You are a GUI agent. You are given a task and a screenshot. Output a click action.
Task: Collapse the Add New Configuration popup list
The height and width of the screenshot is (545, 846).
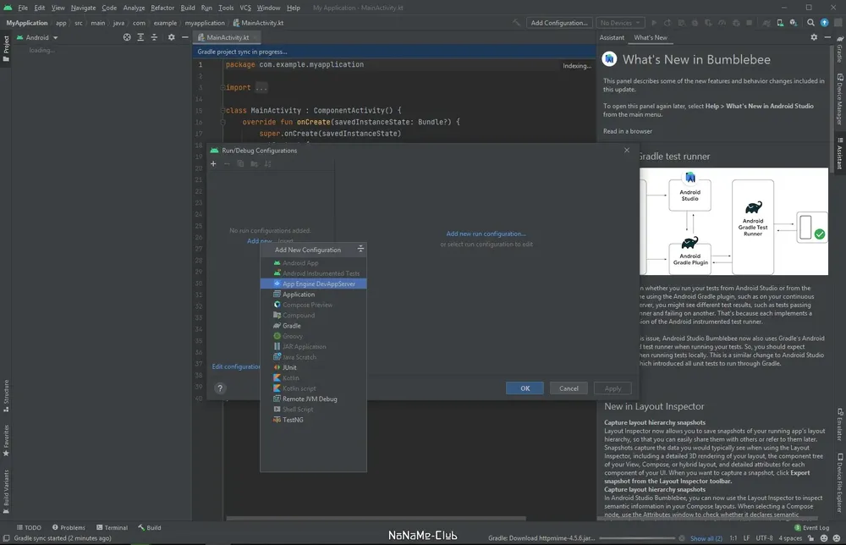[x=360, y=249]
